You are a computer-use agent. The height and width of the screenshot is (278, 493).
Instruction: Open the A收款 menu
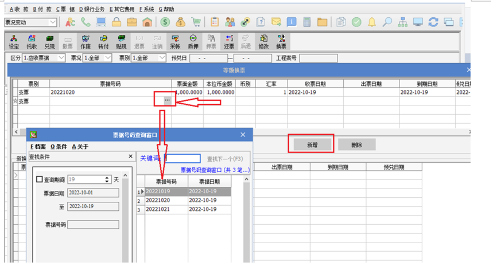tap(19, 9)
